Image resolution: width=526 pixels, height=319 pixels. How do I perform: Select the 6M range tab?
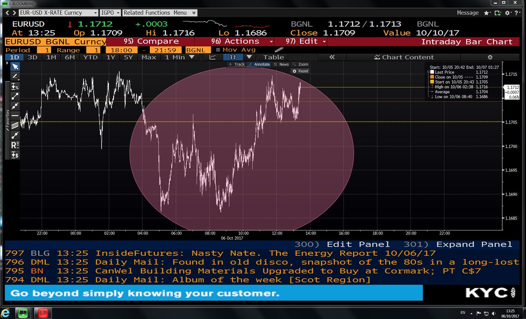(69, 57)
